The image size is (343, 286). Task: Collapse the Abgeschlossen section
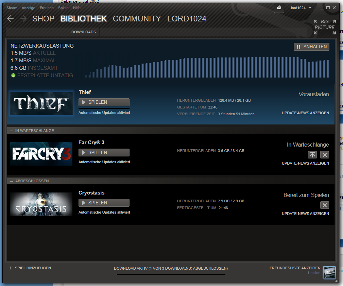(12, 181)
